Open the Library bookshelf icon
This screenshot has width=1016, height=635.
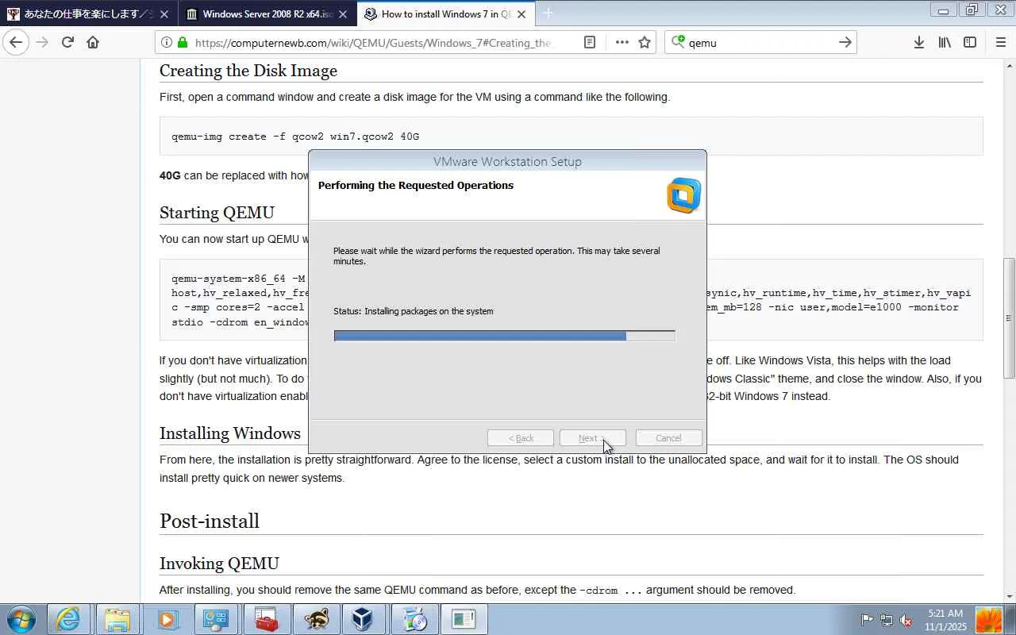point(945,43)
